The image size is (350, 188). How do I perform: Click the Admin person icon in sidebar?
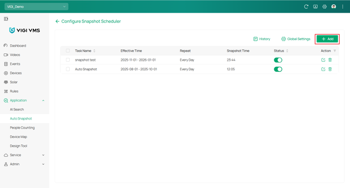[x=6, y=164]
